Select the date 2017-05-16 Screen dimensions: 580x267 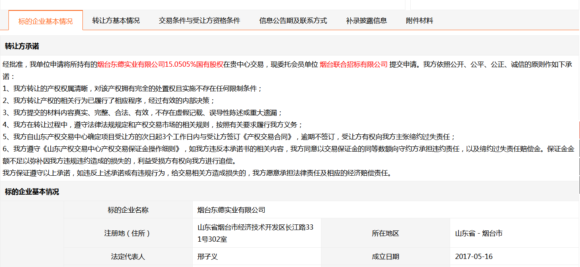(474, 256)
